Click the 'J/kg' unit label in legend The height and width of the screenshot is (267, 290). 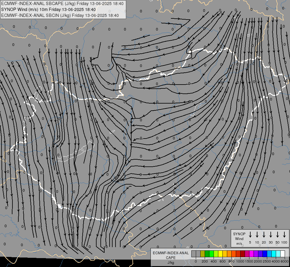[x=171, y=263]
